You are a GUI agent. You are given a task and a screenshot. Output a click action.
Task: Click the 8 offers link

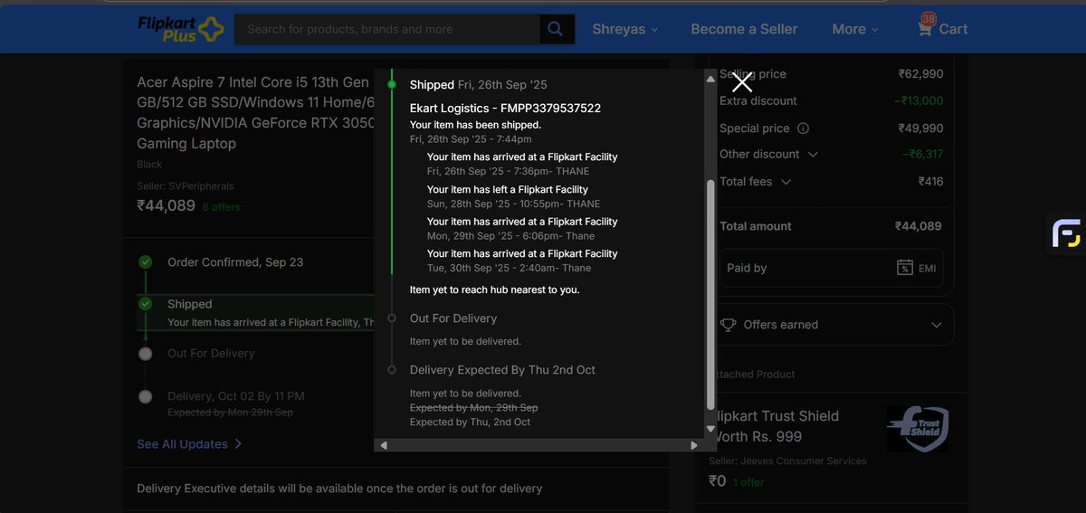pos(221,207)
